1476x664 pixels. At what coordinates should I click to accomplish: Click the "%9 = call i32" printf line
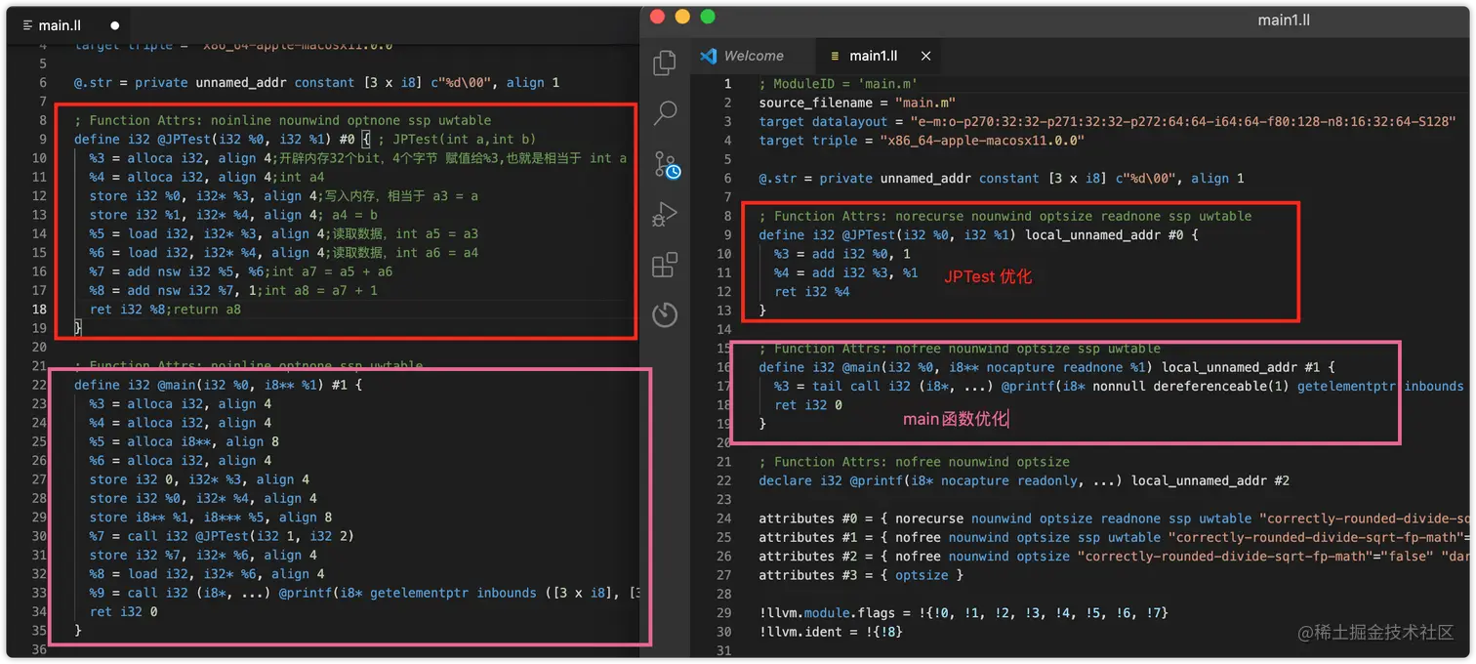click(x=363, y=593)
